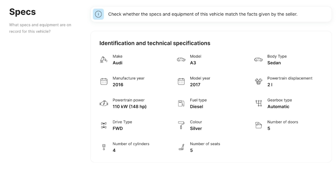Click the Powertrain displacement engine icon
This screenshot has width=336, height=171.
[x=259, y=81]
